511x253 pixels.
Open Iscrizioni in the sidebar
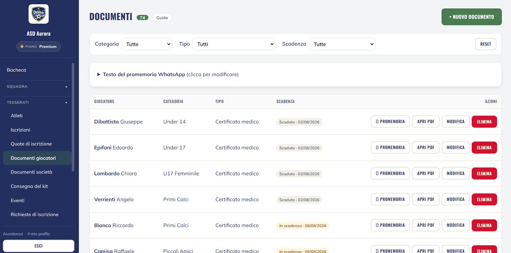click(x=37, y=130)
